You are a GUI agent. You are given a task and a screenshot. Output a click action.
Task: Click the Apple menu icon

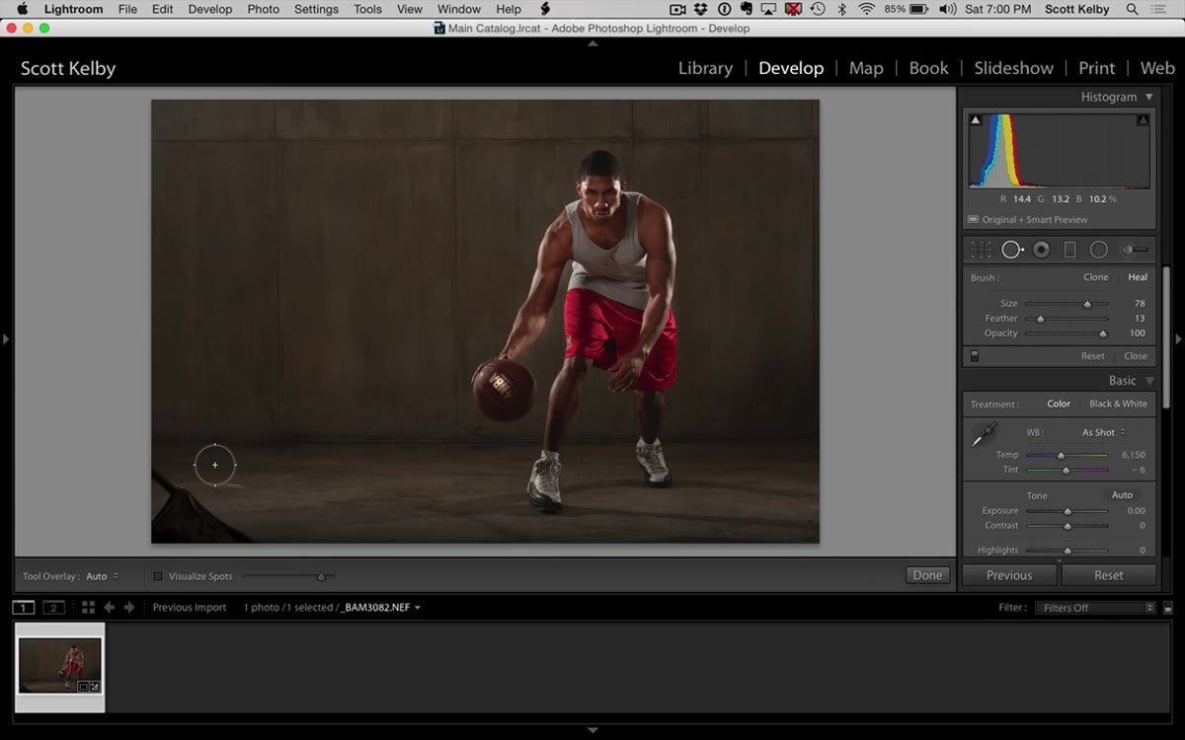click(22, 9)
